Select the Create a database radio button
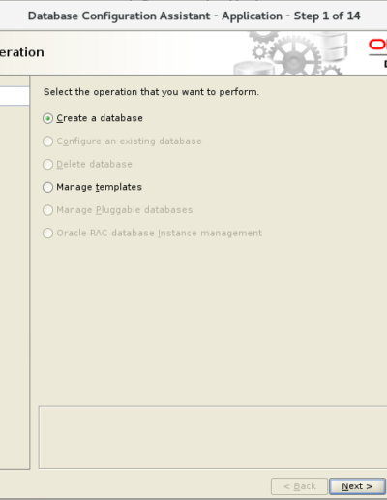Viewport: 387px width, 500px height. tap(47, 118)
